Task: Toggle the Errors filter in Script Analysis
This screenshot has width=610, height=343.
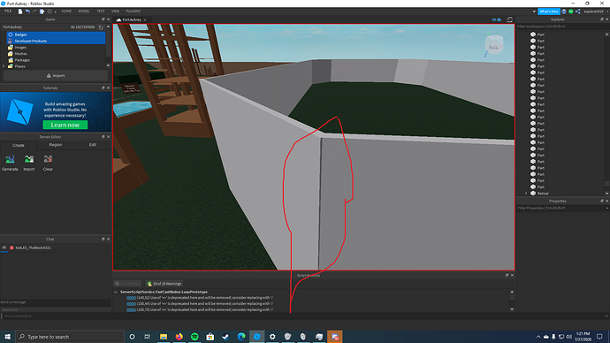Action: [x=127, y=284]
